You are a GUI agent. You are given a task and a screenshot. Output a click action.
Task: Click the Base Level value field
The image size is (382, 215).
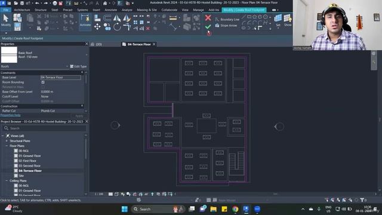[61, 78]
